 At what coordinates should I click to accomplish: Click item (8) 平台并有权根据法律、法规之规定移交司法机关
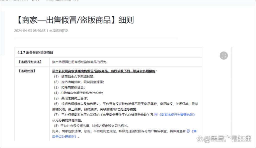[91, 126]
